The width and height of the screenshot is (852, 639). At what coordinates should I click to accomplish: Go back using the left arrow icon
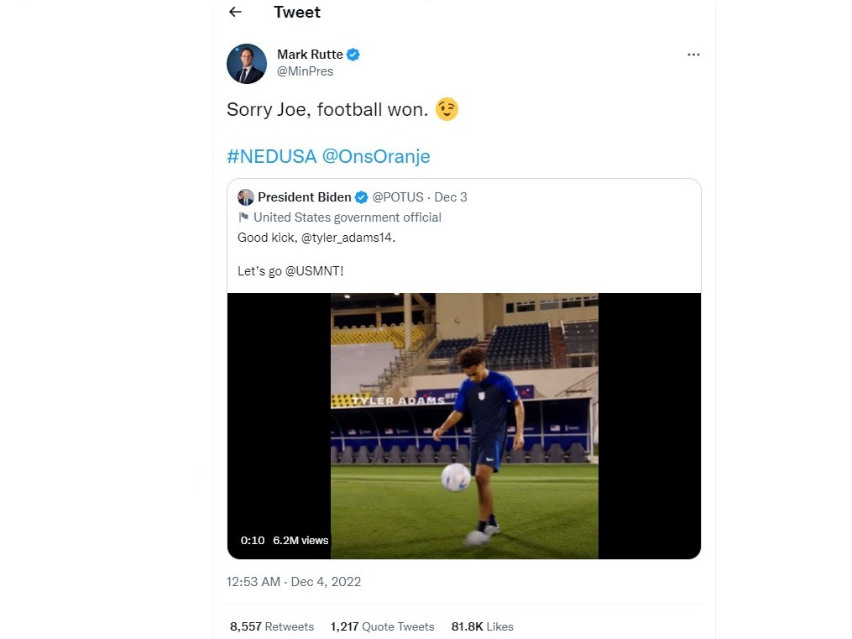pos(235,12)
